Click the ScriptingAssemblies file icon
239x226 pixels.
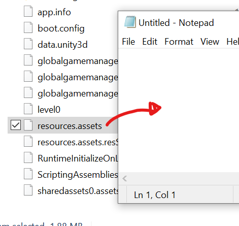point(28,174)
